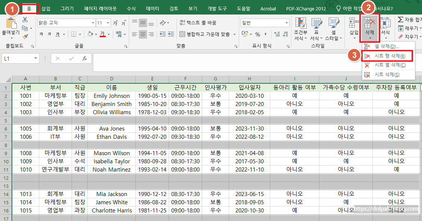Toggle italic formatting
422x221 pixels.
coord(50,34)
